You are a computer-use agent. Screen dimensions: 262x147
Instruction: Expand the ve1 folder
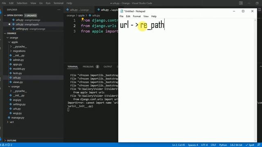[x=7, y=122]
